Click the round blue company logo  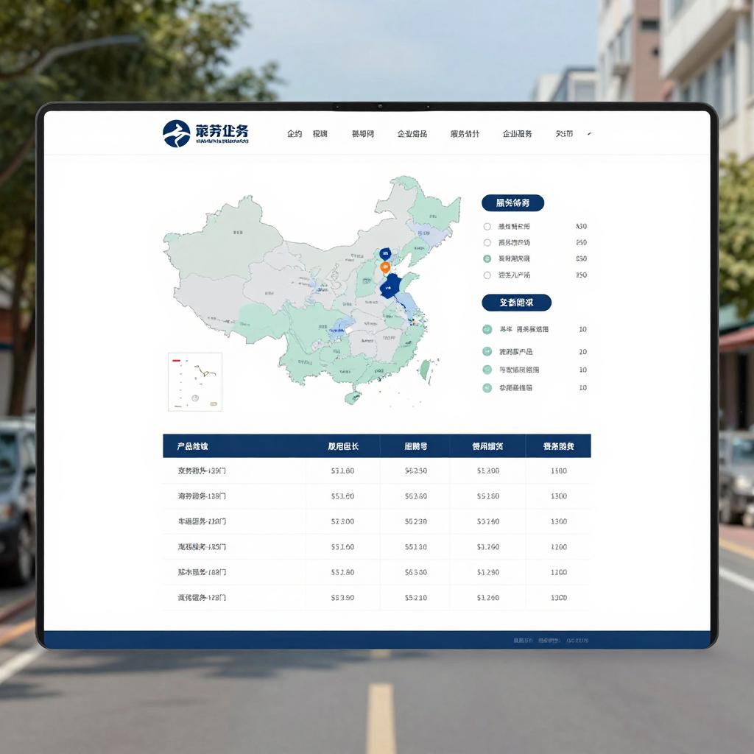coord(176,133)
